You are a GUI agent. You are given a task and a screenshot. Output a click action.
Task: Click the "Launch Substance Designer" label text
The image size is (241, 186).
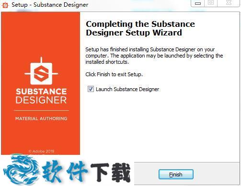[x=127, y=89]
